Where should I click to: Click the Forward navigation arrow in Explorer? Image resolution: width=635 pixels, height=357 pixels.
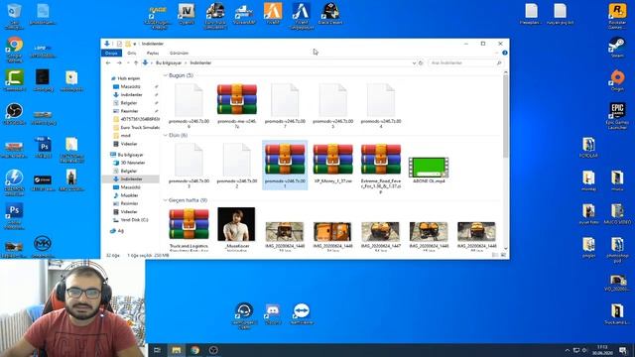119,63
